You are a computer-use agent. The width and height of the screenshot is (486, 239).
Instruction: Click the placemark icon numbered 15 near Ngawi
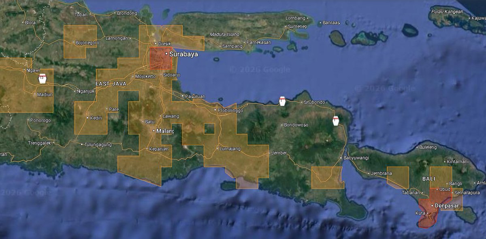coord(42,78)
